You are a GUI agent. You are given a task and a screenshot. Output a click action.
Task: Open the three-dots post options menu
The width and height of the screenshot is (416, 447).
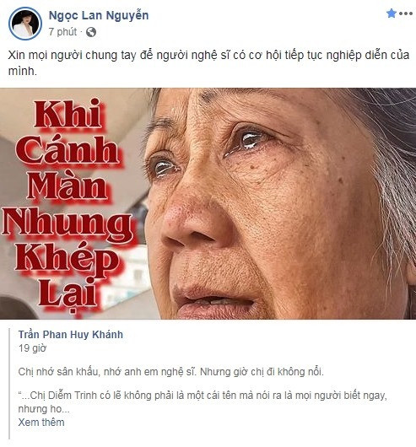406,13
